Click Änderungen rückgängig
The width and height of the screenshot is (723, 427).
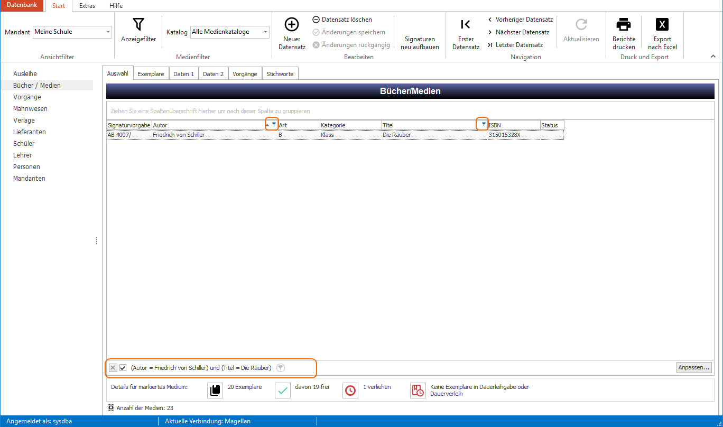click(351, 45)
